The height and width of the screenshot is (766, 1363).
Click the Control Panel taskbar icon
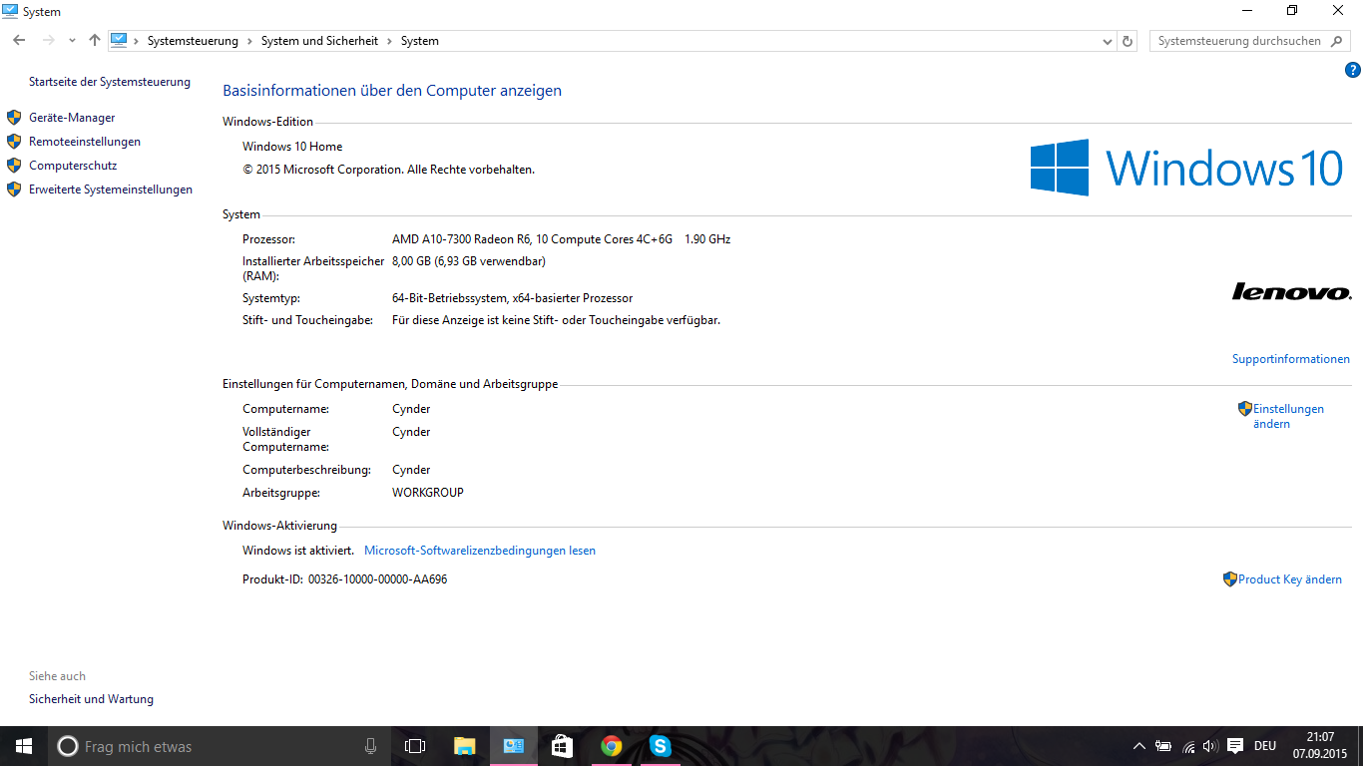(x=514, y=746)
